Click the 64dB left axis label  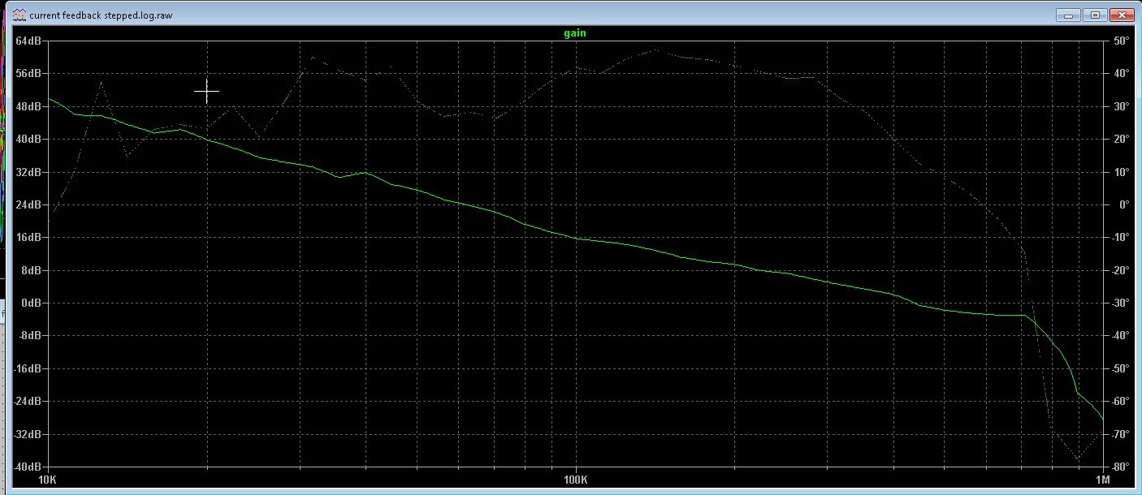(28, 41)
